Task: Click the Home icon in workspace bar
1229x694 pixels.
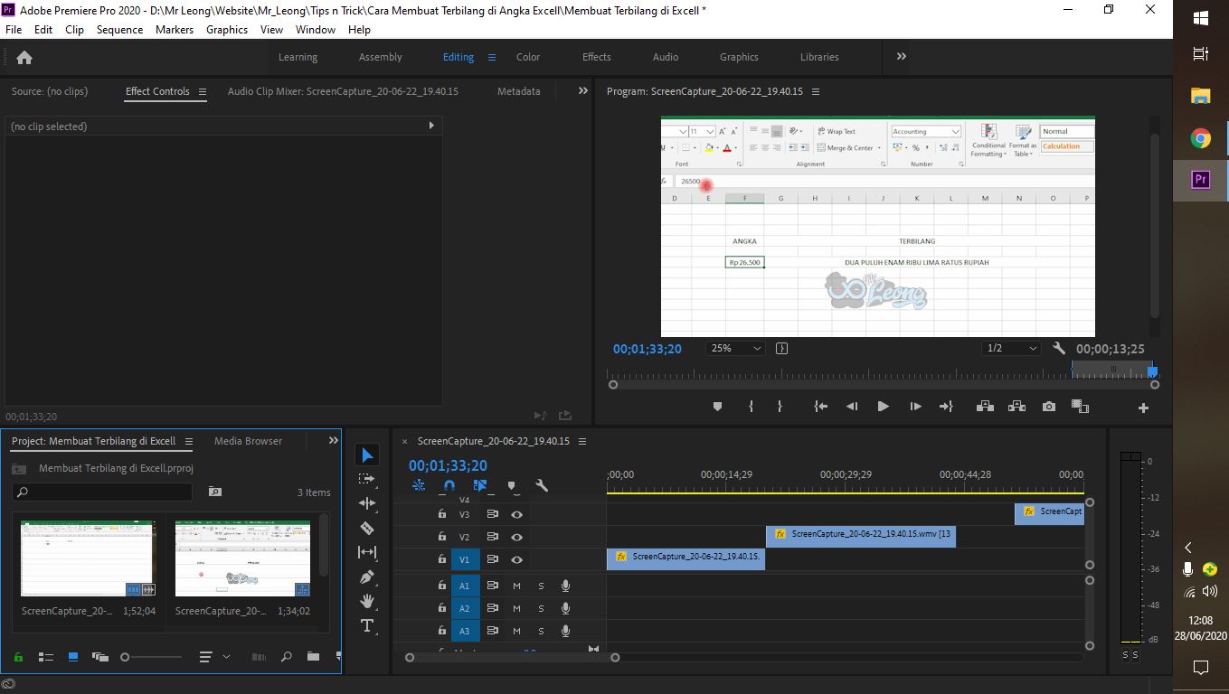Action: pos(24,57)
